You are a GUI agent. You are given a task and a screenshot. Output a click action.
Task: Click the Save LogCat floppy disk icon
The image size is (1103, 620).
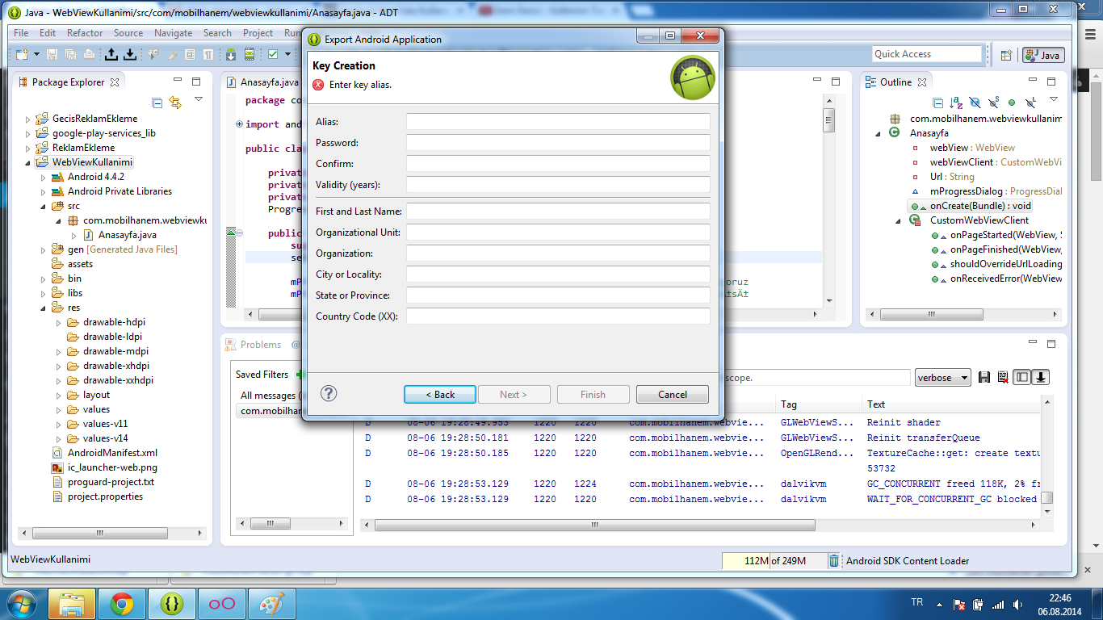pyautogui.click(x=984, y=377)
